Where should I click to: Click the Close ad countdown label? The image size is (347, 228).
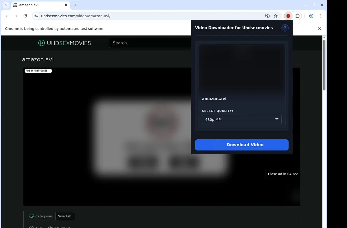283,174
